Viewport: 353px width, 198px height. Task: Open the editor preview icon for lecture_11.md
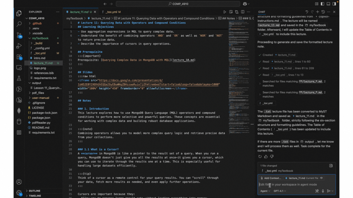pyautogui.click(x=231, y=12)
